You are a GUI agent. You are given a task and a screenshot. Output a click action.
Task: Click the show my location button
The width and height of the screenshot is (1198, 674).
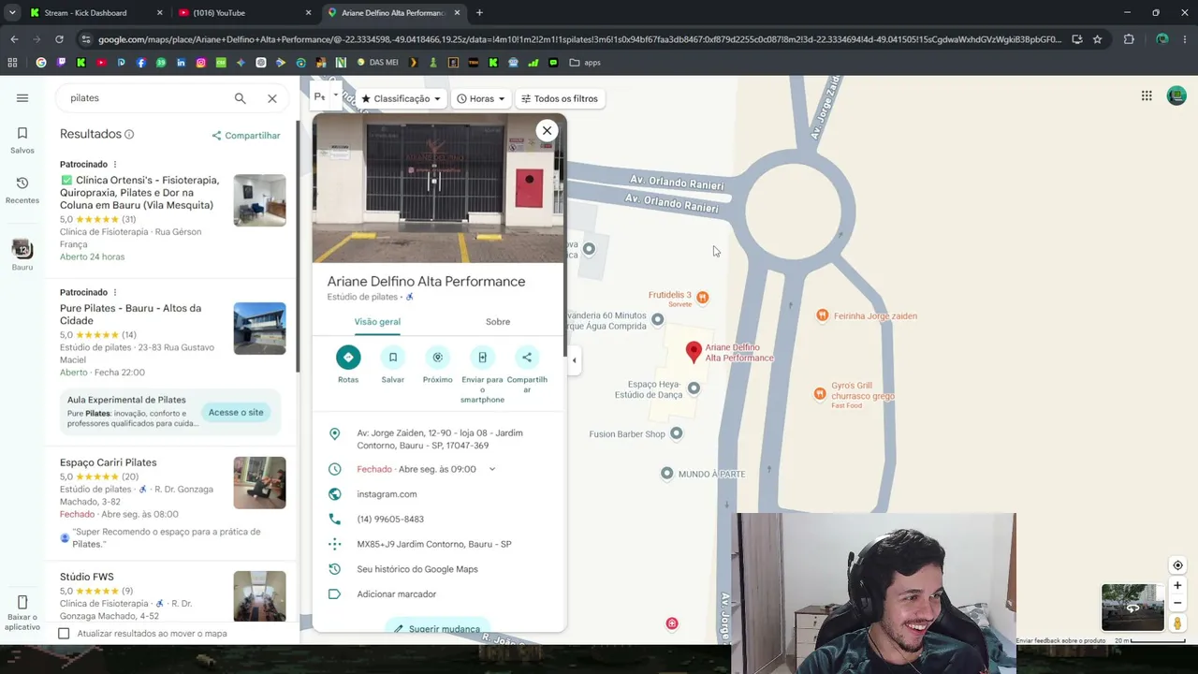[x=1177, y=565]
